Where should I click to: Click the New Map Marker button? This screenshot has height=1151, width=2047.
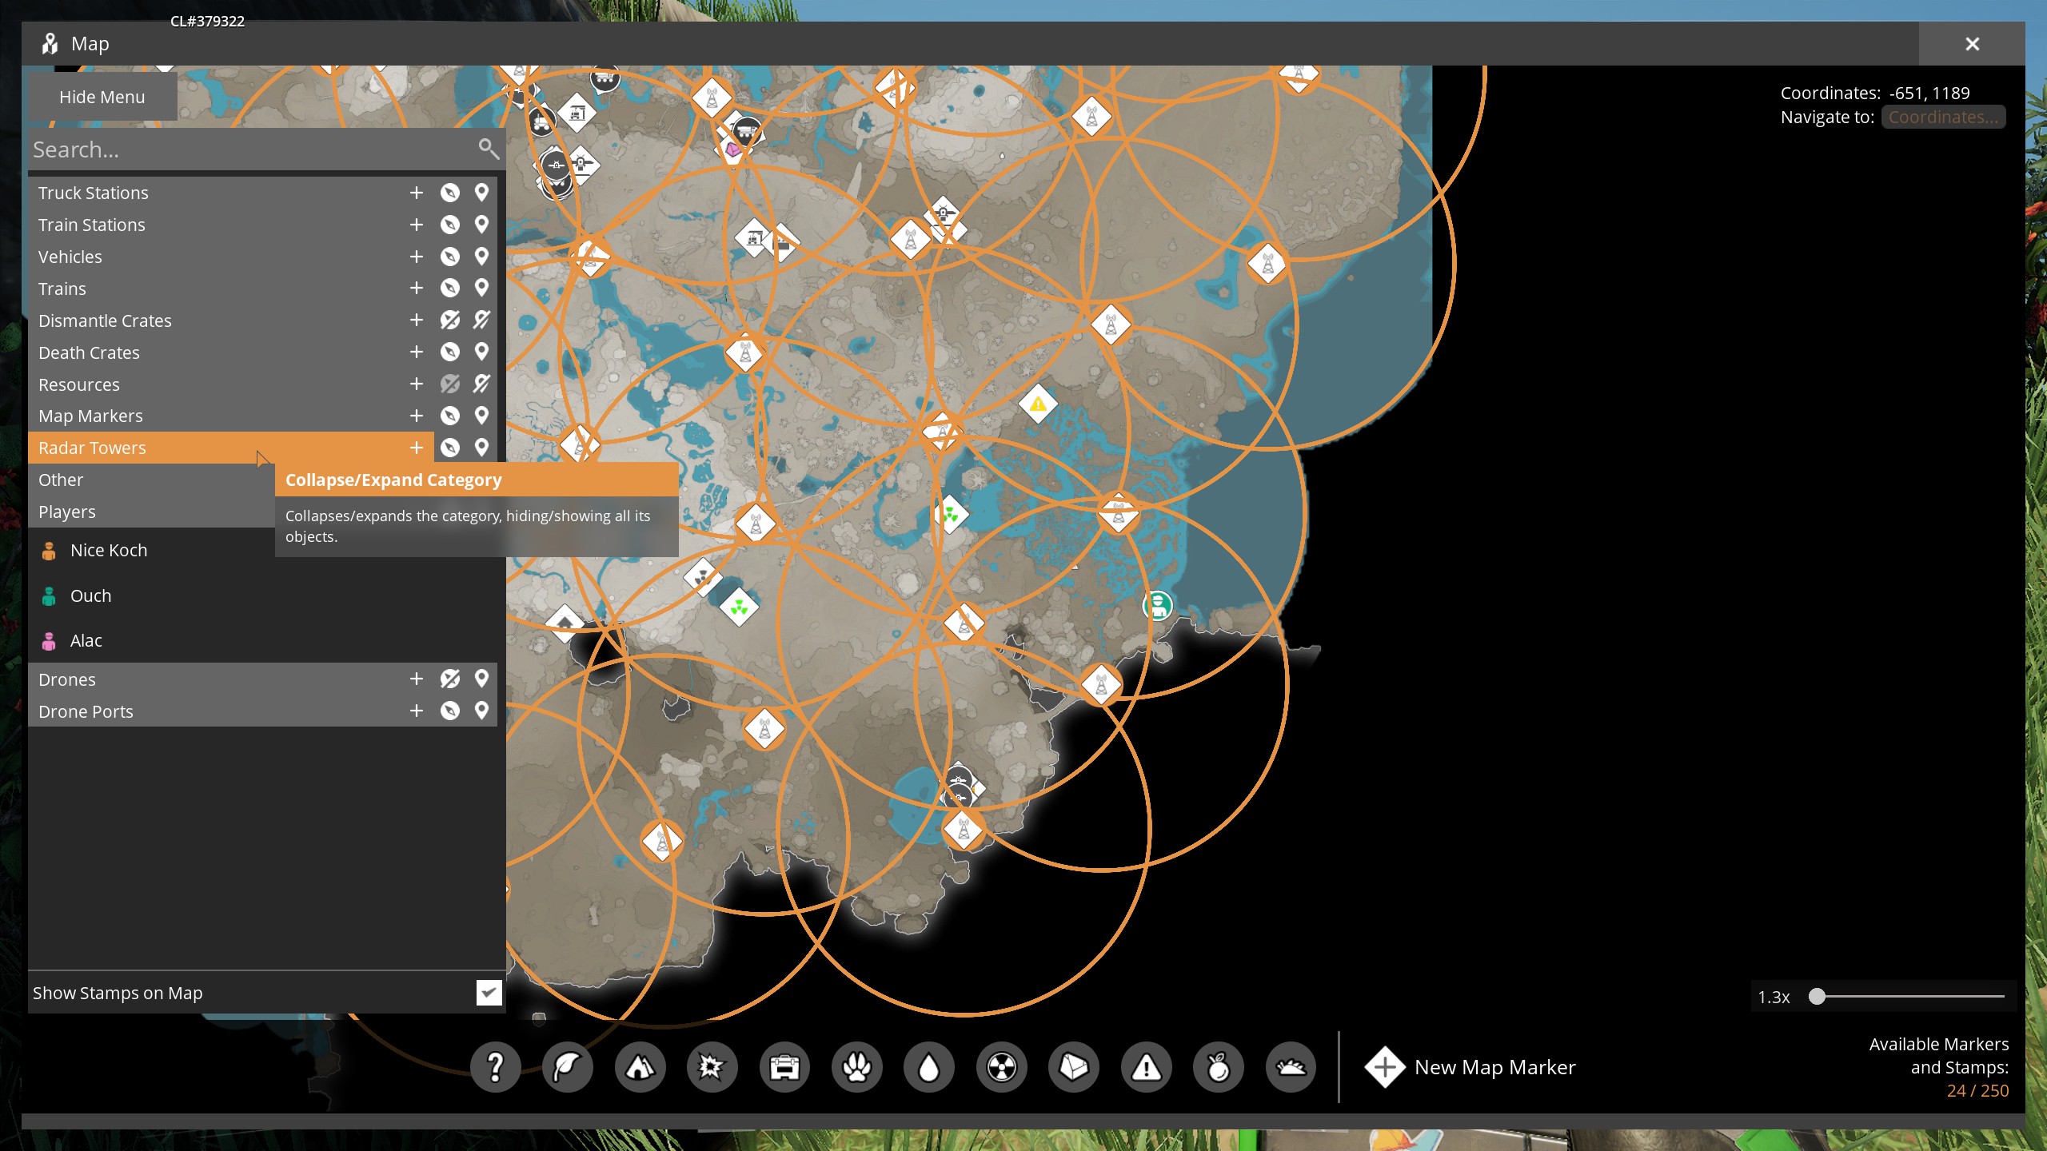tap(1470, 1067)
